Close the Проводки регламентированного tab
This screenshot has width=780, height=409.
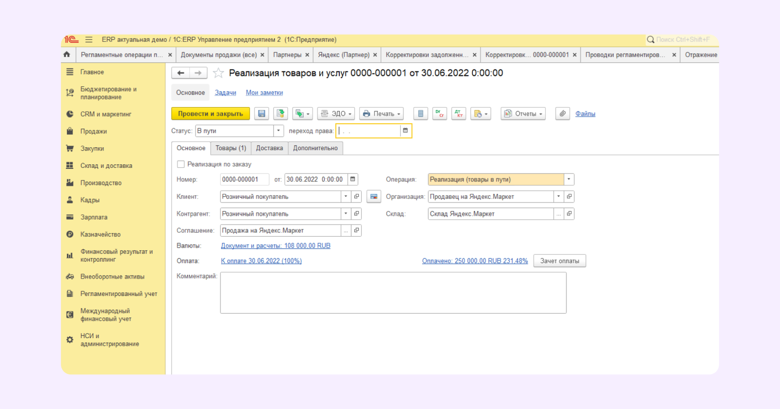[674, 55]
